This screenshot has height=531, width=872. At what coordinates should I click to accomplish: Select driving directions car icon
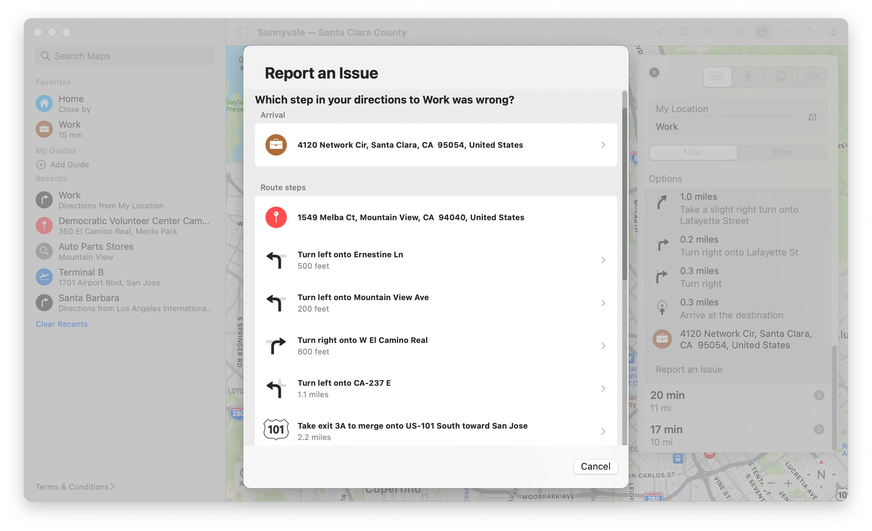[x=717, y=77]
